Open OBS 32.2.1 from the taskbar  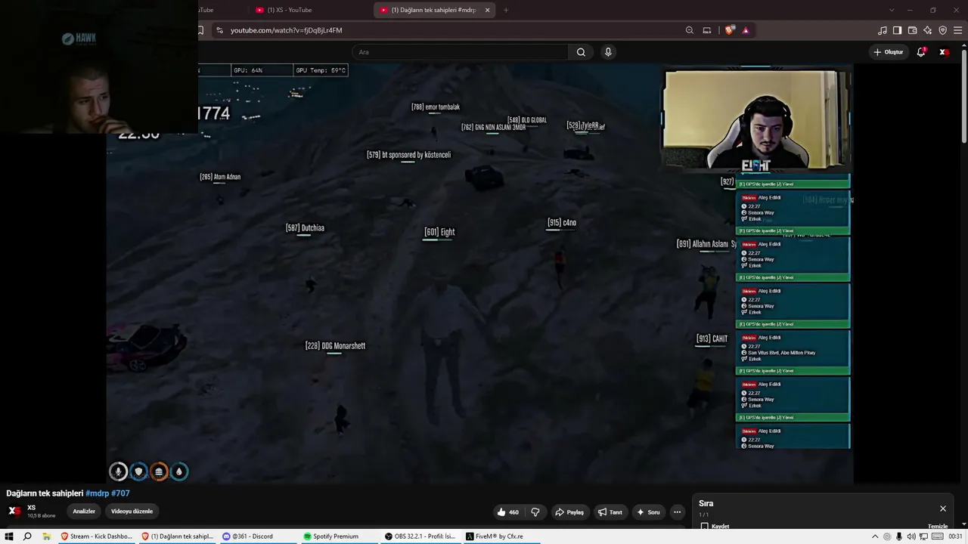click(420, 536)
